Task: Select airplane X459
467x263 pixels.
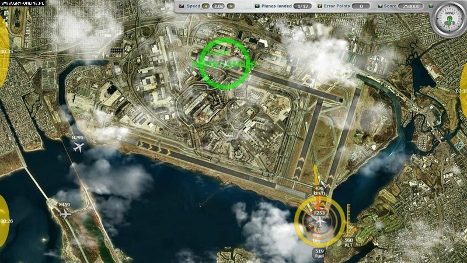Action: tap(65, 213)
